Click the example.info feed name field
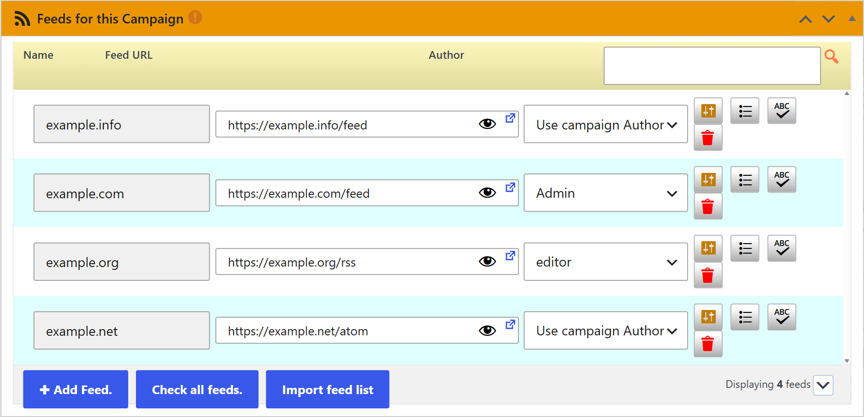Screen dimensions: 864x417 [122, 124]
